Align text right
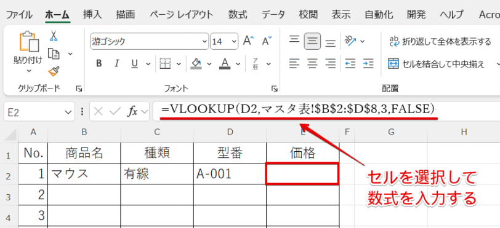The image size is (500, 228). pos(330,64)
